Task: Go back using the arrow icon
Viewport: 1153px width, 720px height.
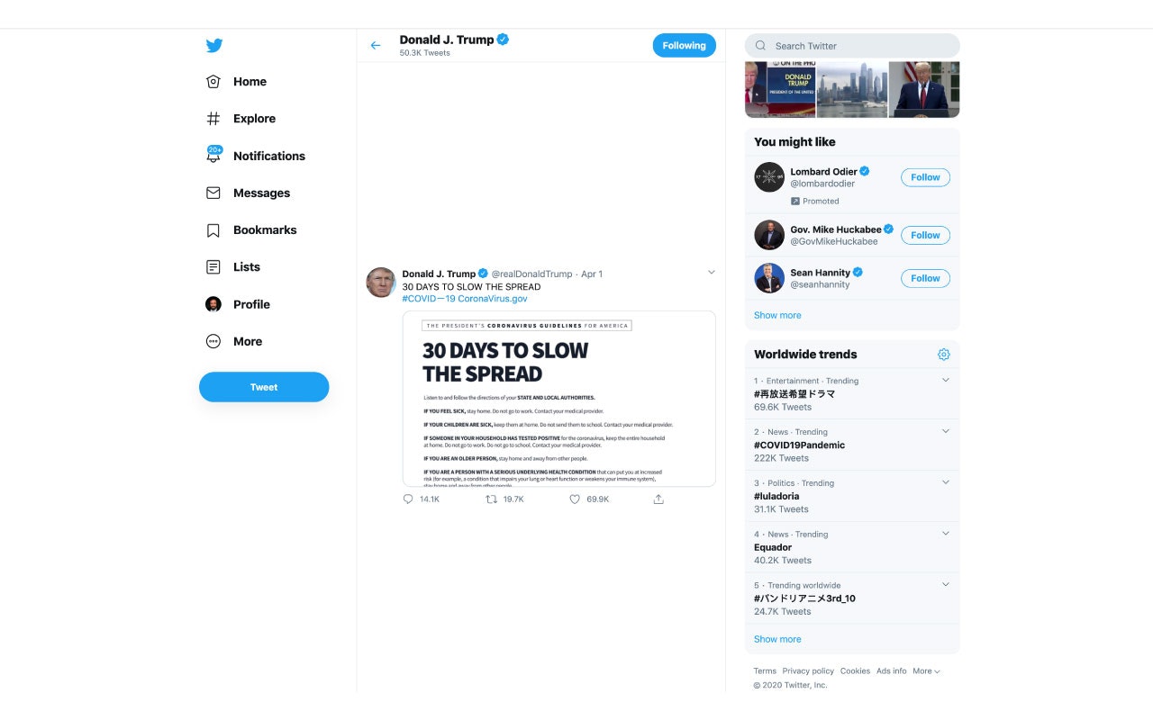Action: coord(376,45)
